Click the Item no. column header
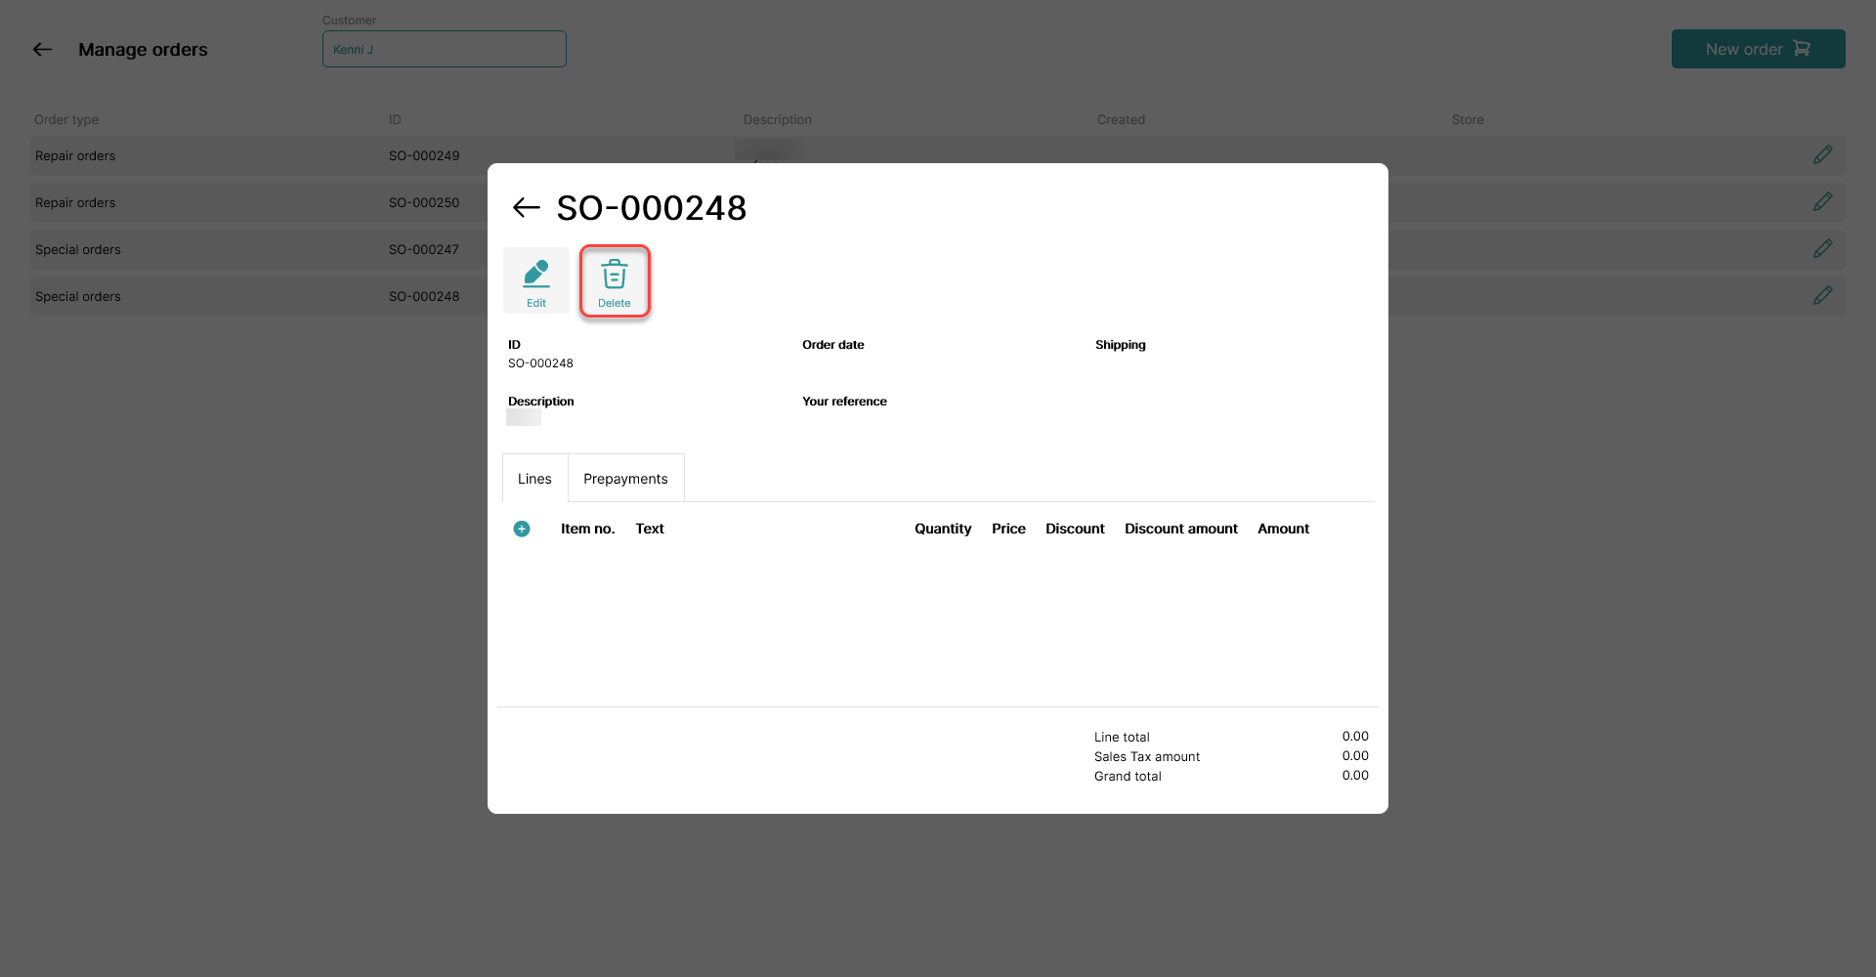This screenshot has height=977, width=1876. pyautogui.click(x=587, y=529)
